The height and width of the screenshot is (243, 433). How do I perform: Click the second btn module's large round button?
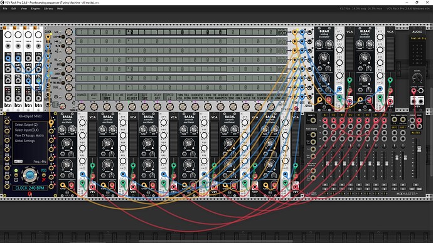[x=18, y=35]
